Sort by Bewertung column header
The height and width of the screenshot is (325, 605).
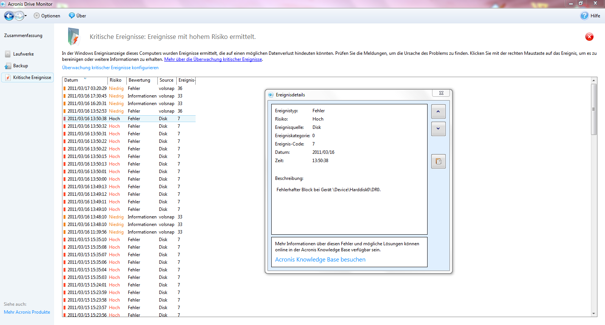tap(142, 80)
